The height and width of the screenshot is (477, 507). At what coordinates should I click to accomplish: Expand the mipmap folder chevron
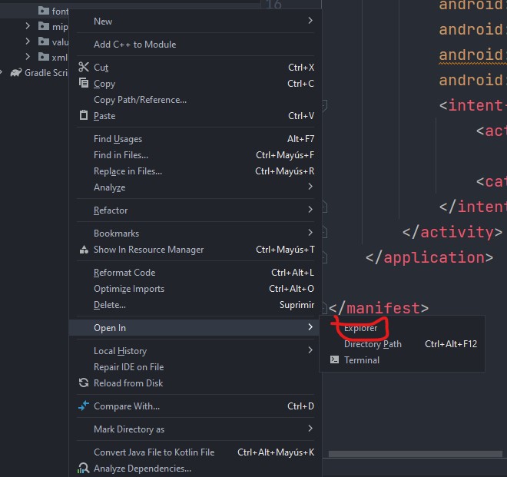pos(28,26)
